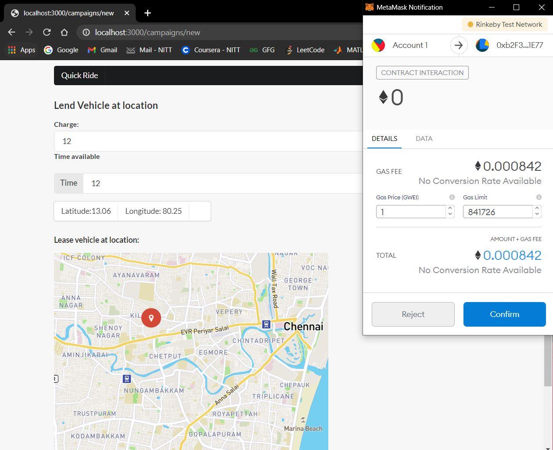Screen dimensions: 553x450
Task: Show the Gas Limit info tooltip icon
Action: pyautogui.click(x=539, y=197)
